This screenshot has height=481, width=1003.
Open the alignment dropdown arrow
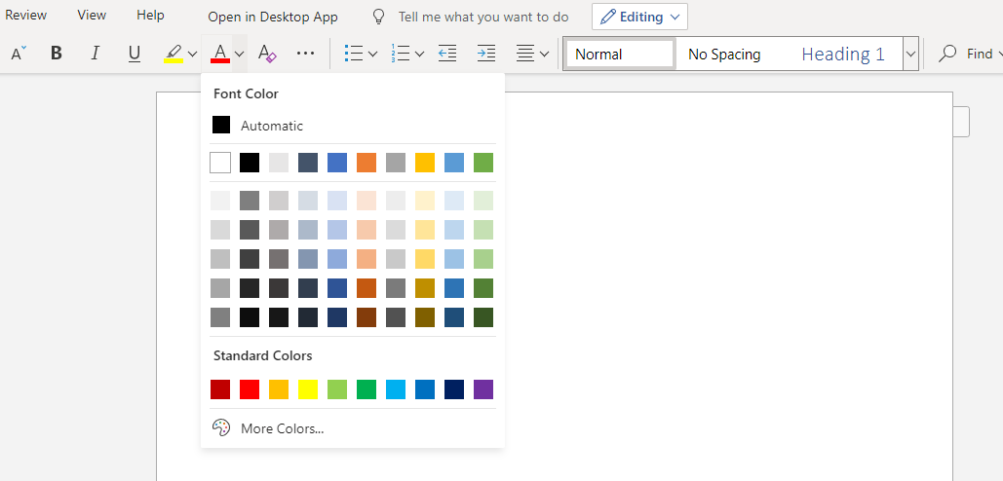point(544,55)
